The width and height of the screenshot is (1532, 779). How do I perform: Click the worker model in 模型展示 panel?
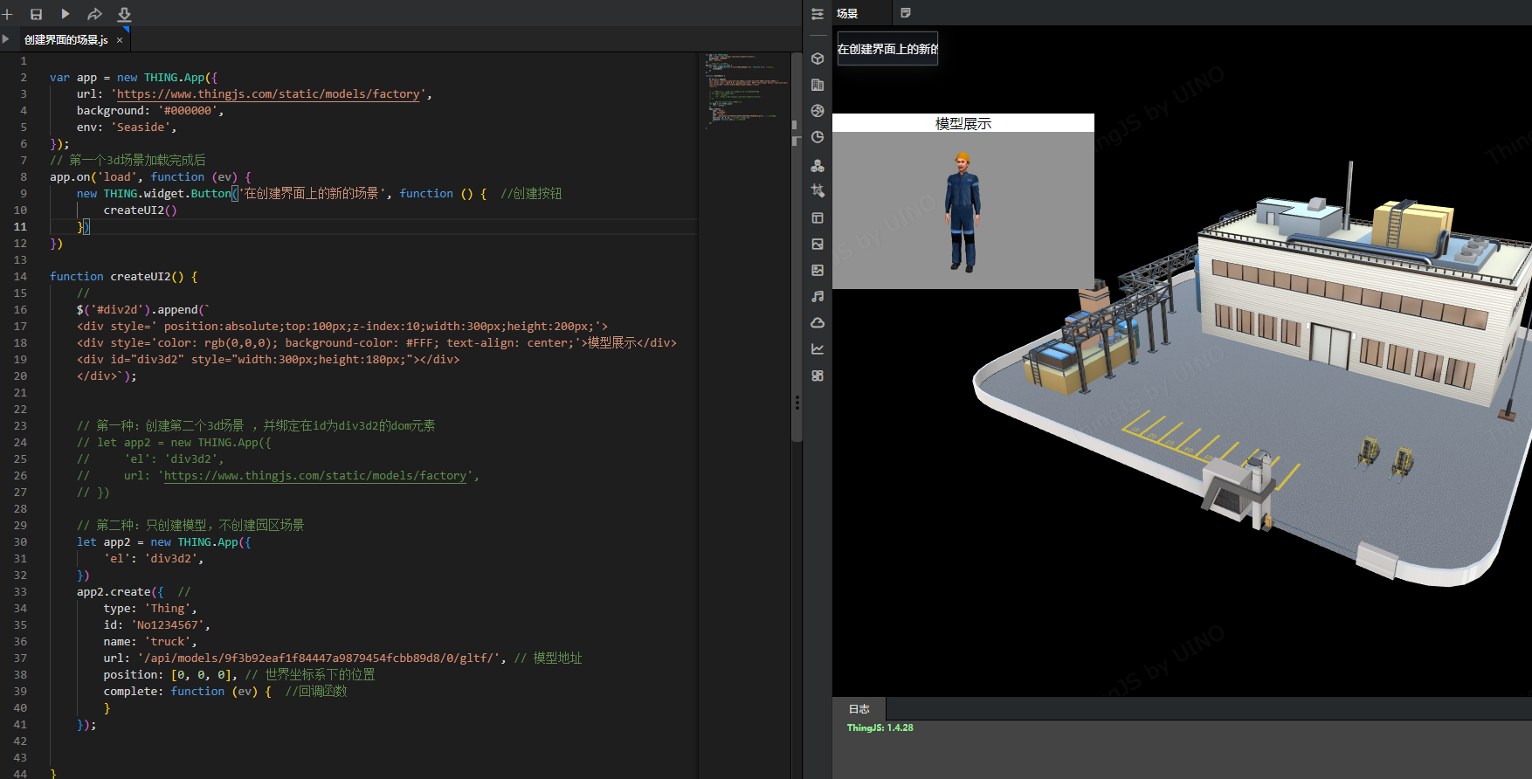(x=963, y=212)
